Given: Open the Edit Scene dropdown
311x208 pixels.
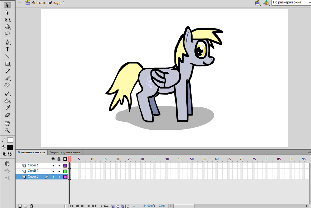Looking at the screenshot, I should [x=258, y=3].
